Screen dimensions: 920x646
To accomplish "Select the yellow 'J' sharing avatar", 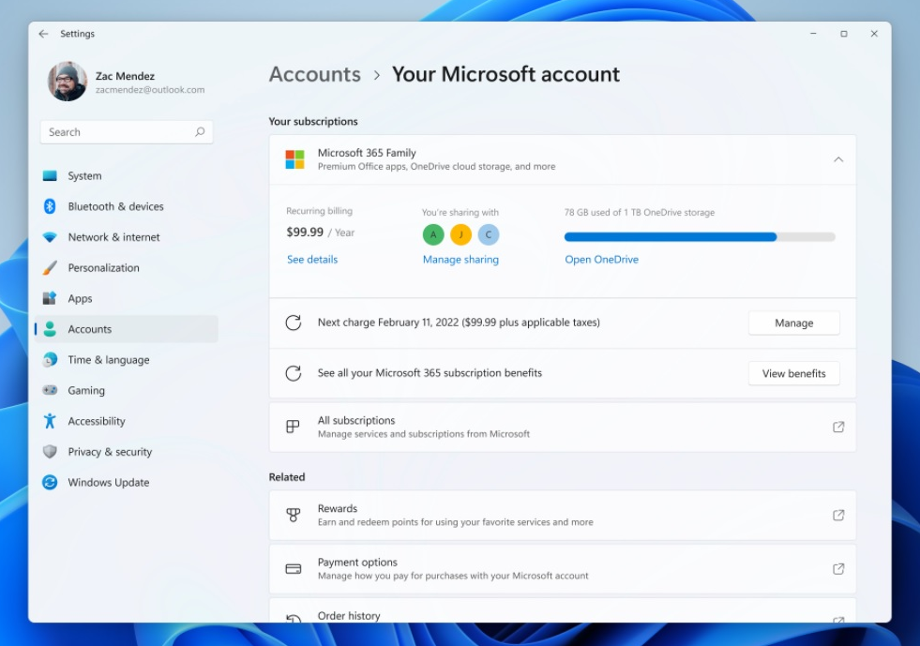I will [460, 234].
